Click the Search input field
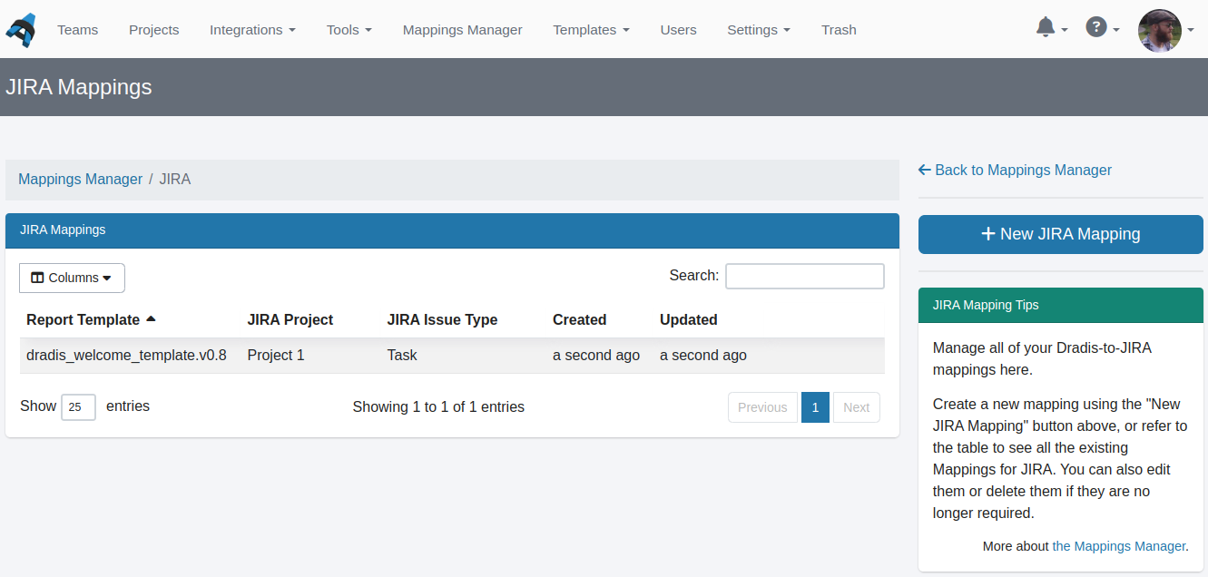 tap(804, 275)
